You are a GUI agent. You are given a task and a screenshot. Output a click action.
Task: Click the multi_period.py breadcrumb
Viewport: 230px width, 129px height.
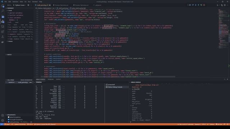(x=63, y=8)
